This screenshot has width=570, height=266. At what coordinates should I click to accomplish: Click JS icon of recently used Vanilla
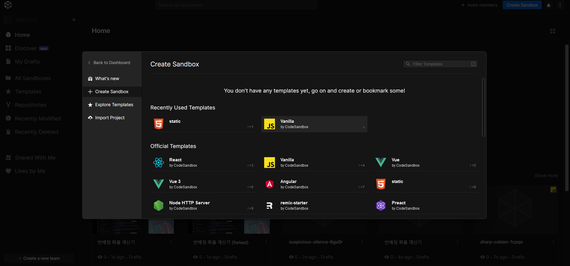(270, 124)
